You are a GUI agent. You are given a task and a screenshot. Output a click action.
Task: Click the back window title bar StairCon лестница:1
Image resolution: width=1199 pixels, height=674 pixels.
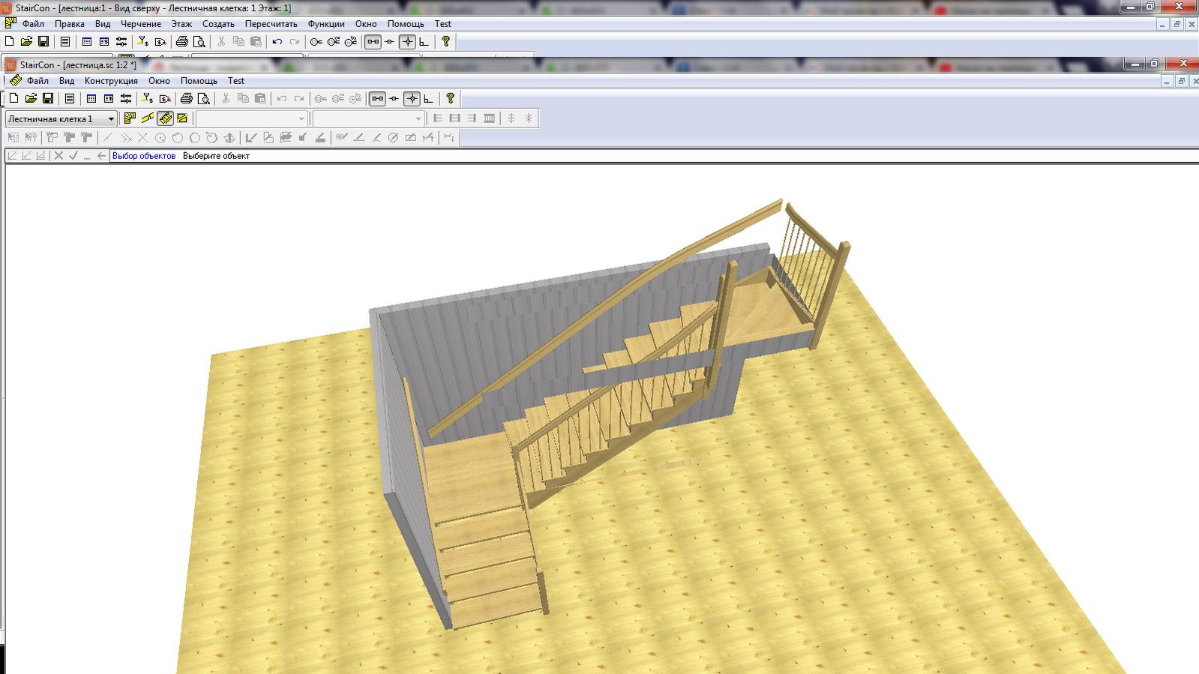point(153,7)
